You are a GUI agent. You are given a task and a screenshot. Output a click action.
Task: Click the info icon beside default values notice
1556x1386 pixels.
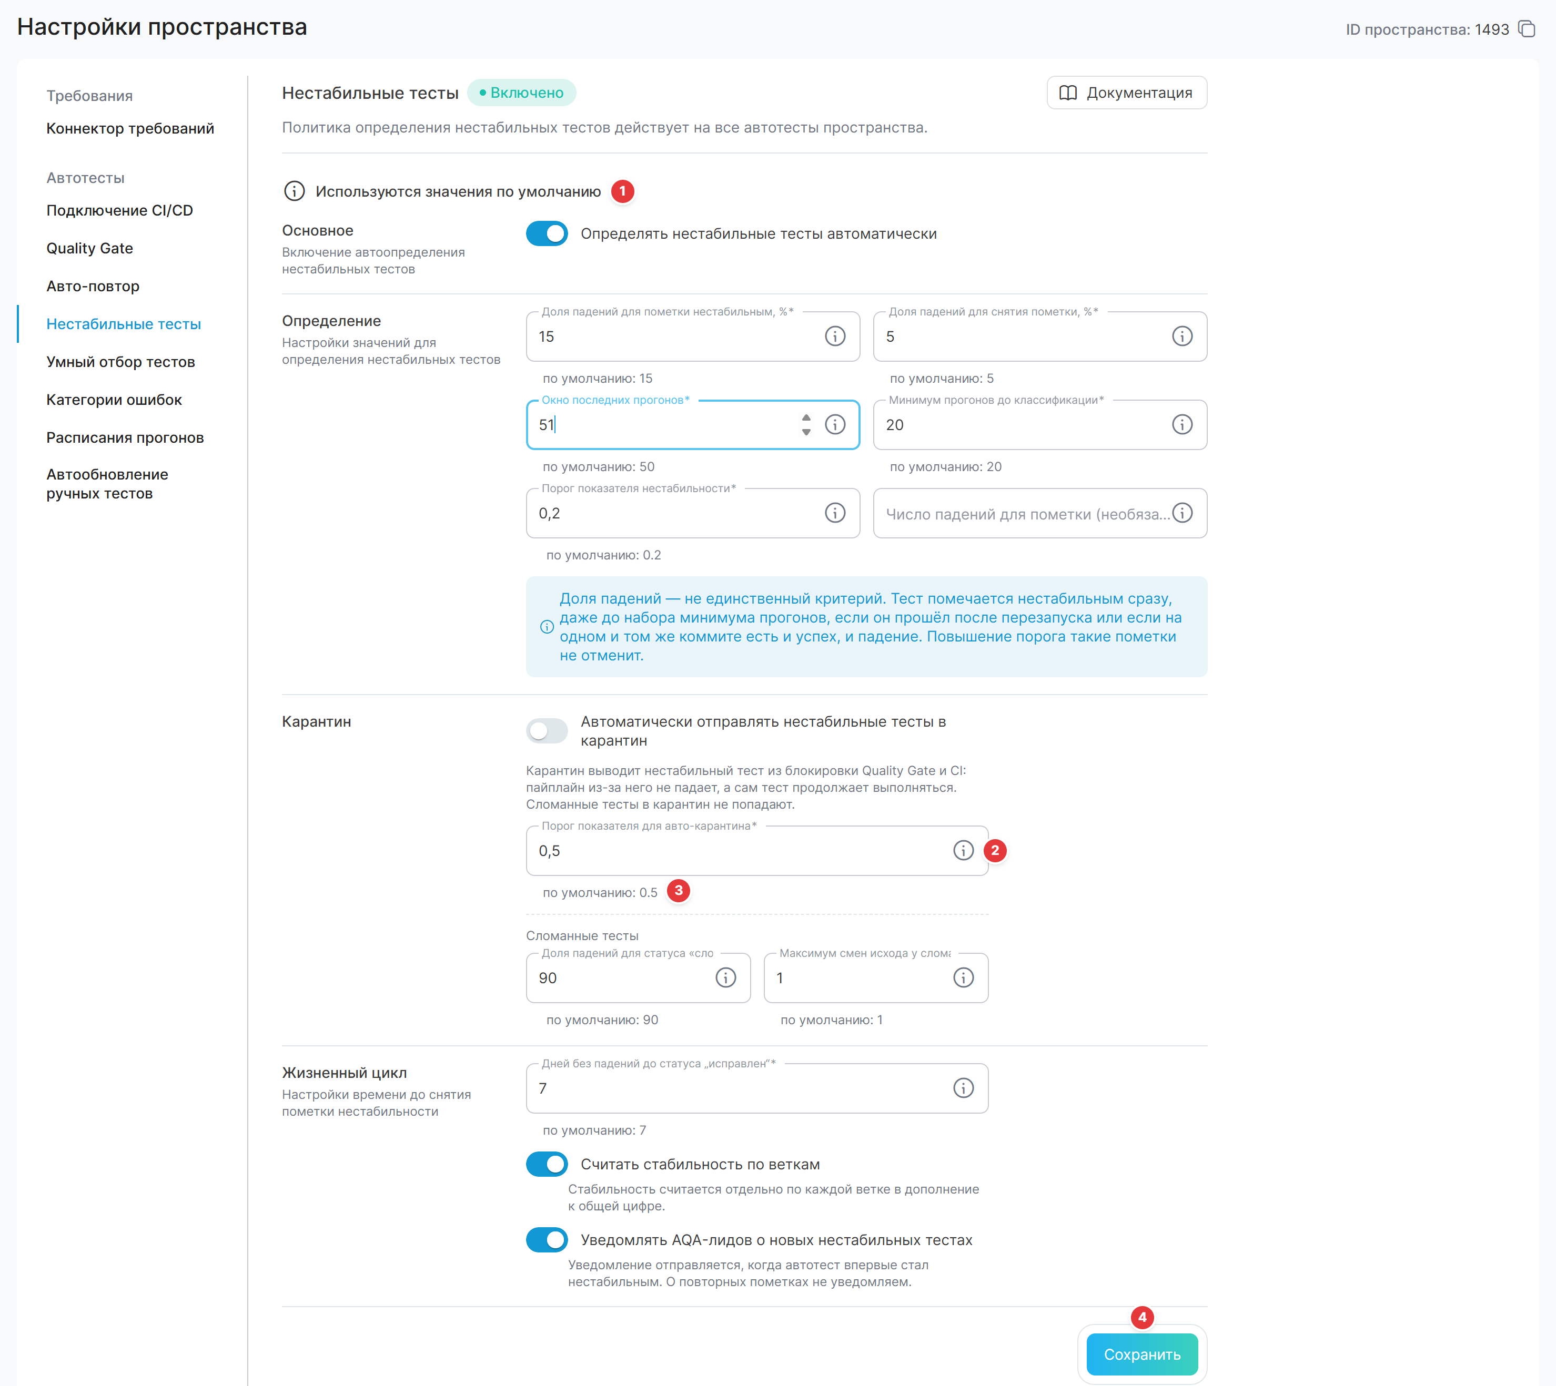294,191
